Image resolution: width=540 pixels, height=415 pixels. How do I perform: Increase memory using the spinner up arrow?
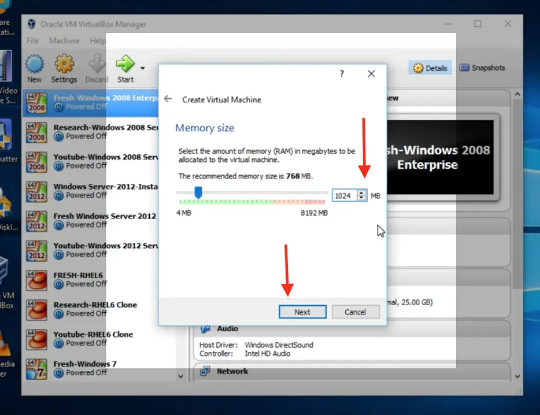tap(362, 192)
